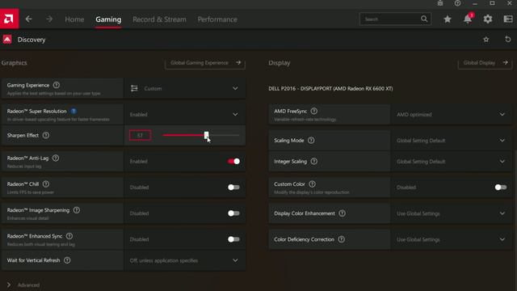Disable the Radeon Anti-Lag toggle

pyautogui.click(x=233, y=162)
